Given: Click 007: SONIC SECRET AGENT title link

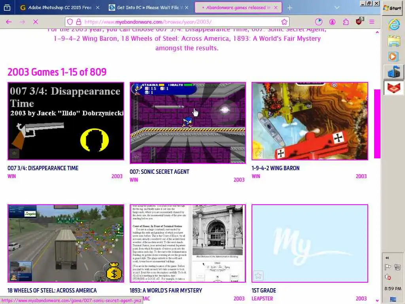Looking at the screenshot, I should tap(159, 172).
